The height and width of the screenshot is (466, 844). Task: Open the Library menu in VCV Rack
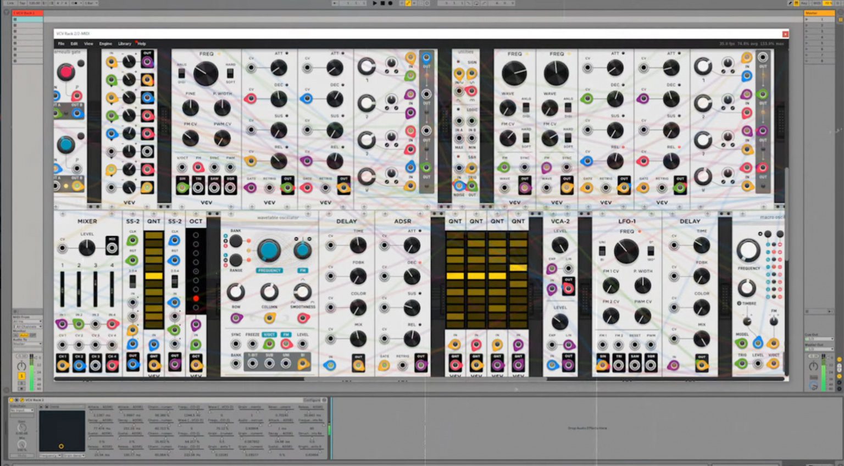click(124, 43)
